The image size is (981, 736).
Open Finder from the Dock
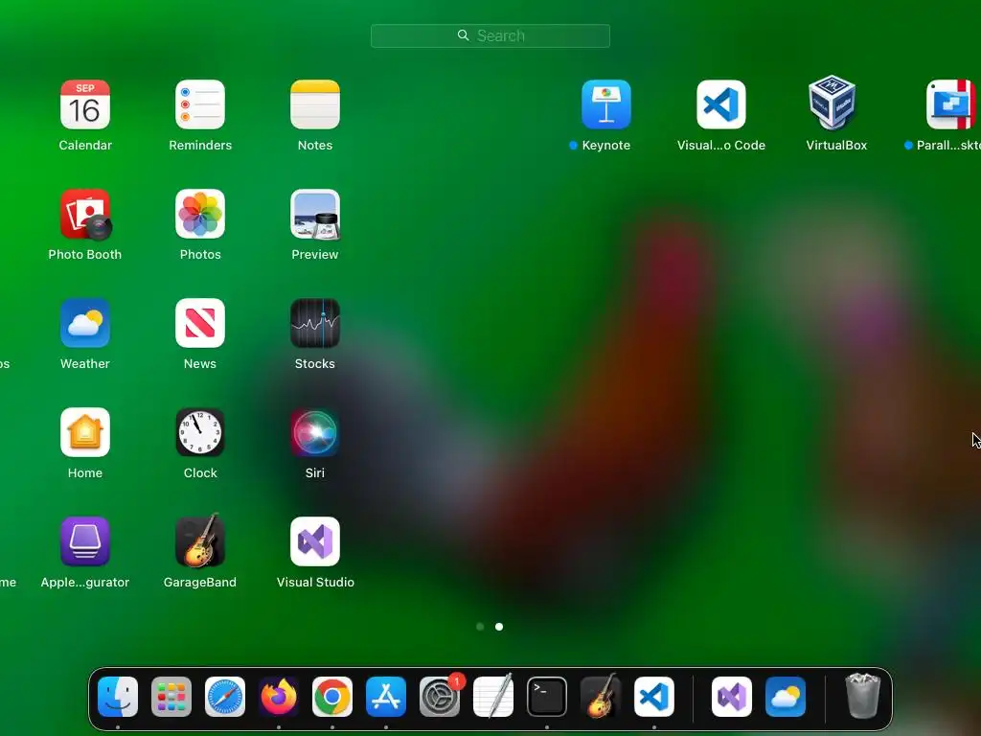(x=118, y=697)
